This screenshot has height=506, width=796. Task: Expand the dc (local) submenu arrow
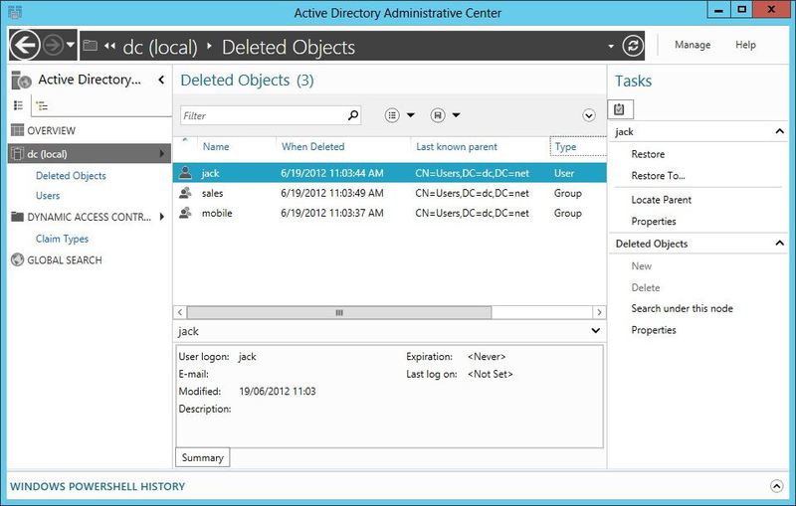(162, 154)
